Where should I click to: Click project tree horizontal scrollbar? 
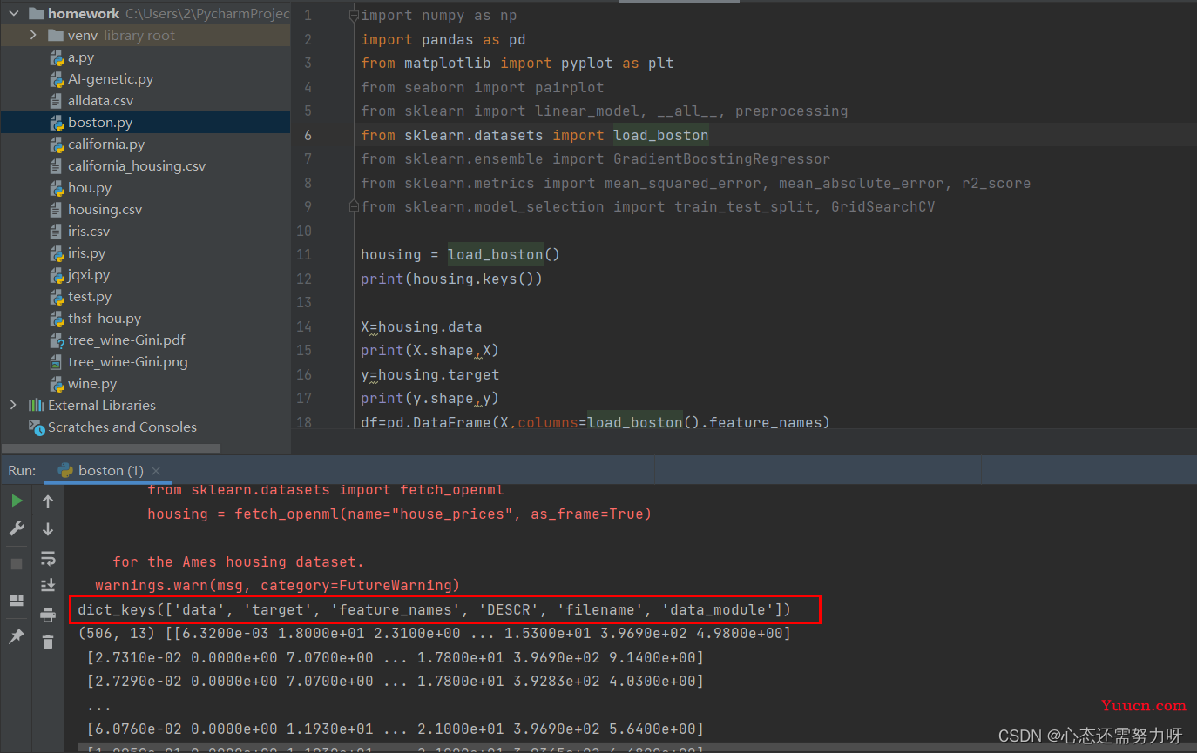(x=111, y=447)
